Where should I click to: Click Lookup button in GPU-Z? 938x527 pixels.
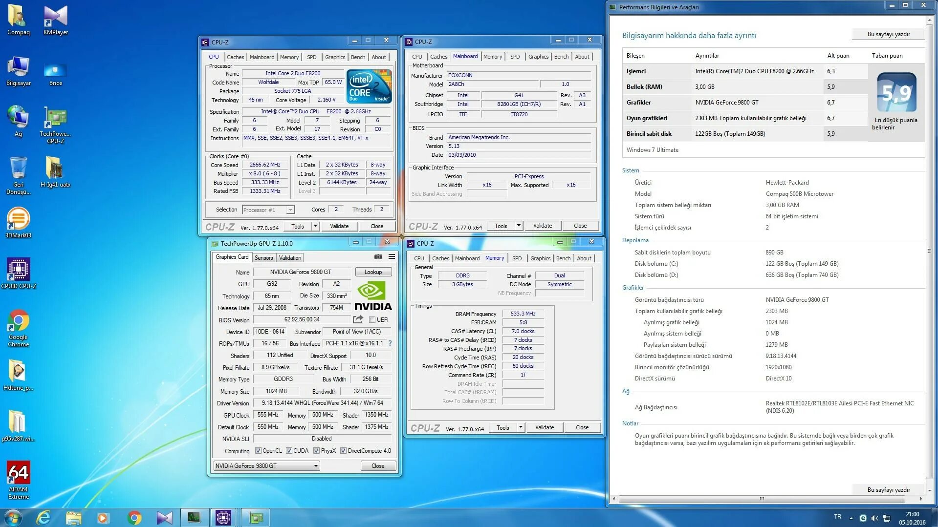373,272
